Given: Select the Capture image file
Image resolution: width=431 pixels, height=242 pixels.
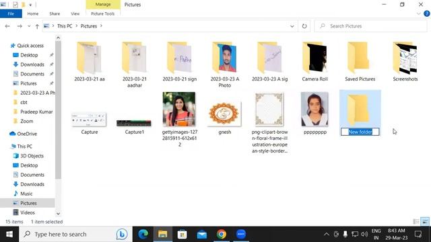Looking at the screenshot, I should pyautogui.click(x=90, y=120).
